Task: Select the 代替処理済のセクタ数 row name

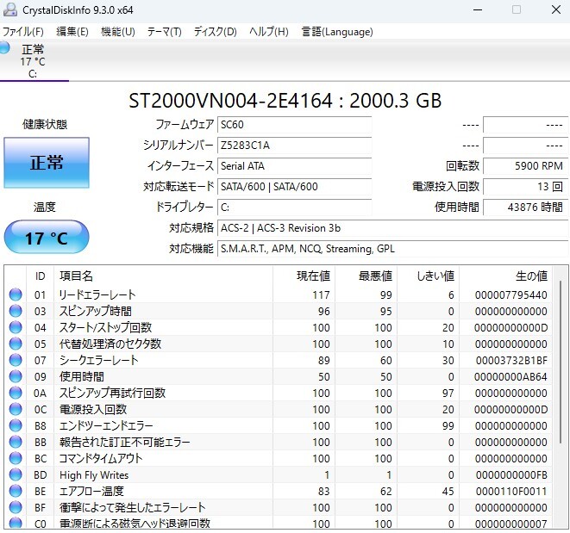Action: [x=110, y=344]
